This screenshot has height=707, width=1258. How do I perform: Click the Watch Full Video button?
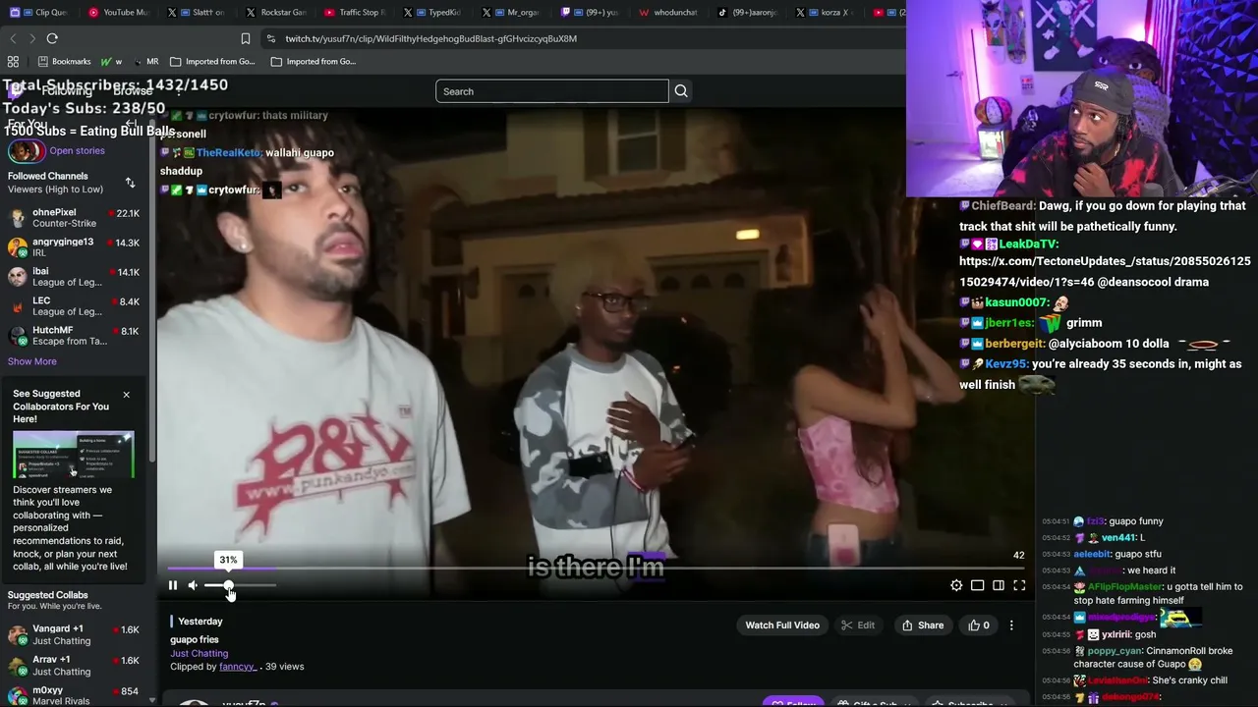click(782, 625)
